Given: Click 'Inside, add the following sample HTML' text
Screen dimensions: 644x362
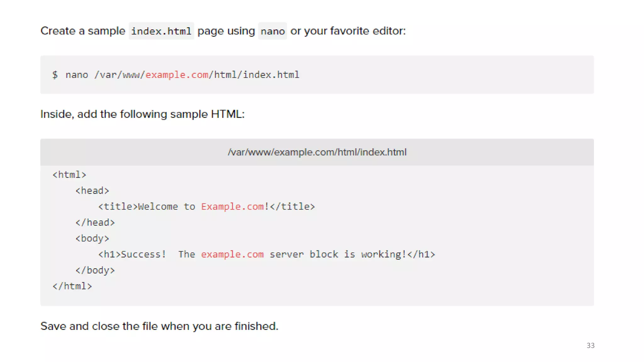Looking at the screenshot, I should pyautogui.click(x=142, y=114).
